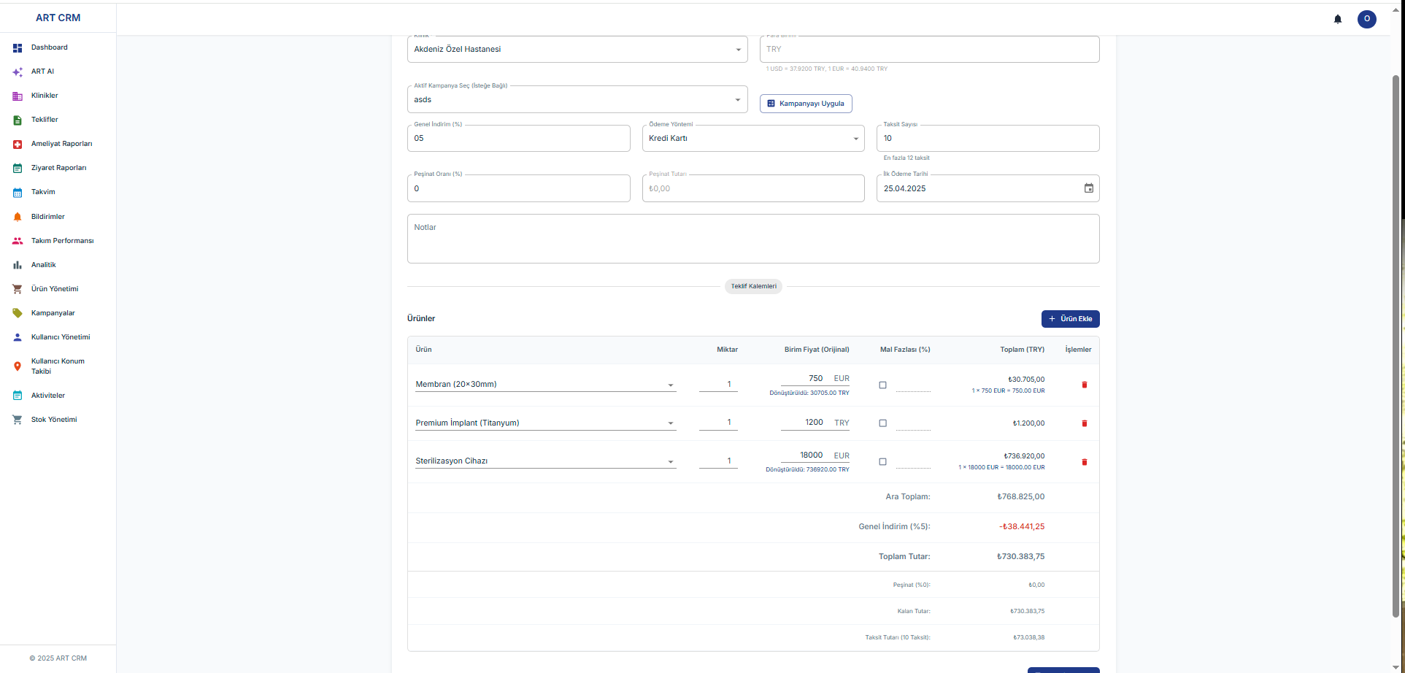This screenshot has height=673, width=1405.
Task: Click the notifications bell icon
Action: point(1337,19)
